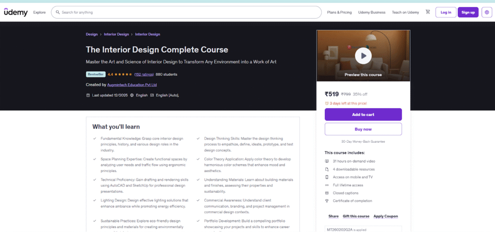Click the star rating icons
Screen dimensions: 495x232
[123, 74]
